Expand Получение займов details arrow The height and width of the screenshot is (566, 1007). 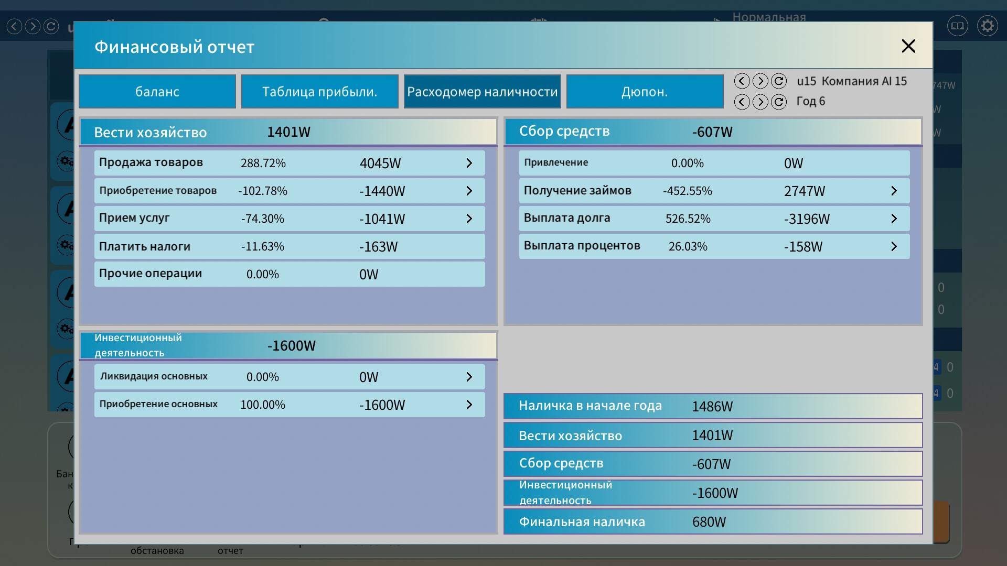[x=894, y=191]
